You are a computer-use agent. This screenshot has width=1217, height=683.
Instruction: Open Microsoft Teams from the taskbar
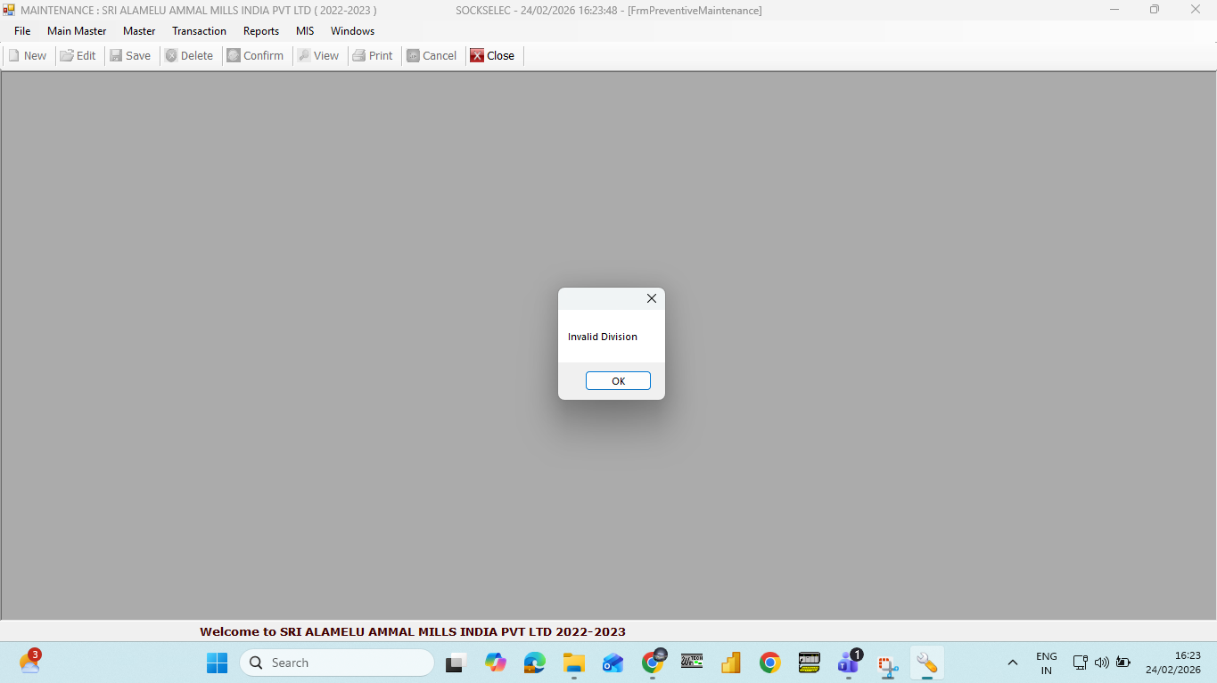click(x=848, y=663)
